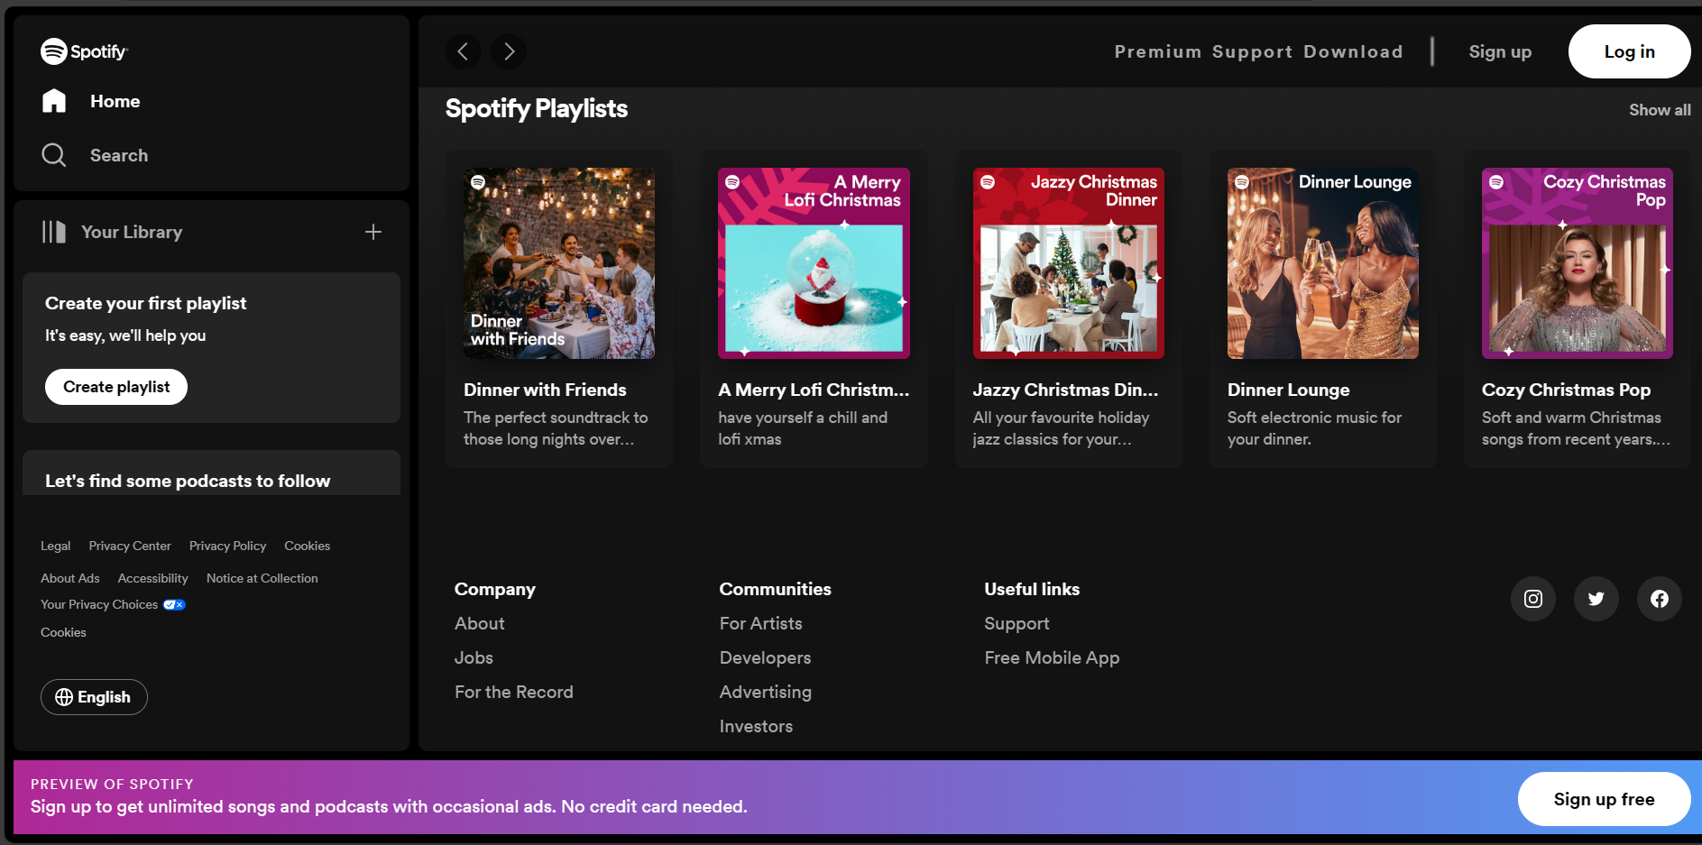Open the English language selector
This screenshot has width=1702, height=845.
[x=94, y=697]
